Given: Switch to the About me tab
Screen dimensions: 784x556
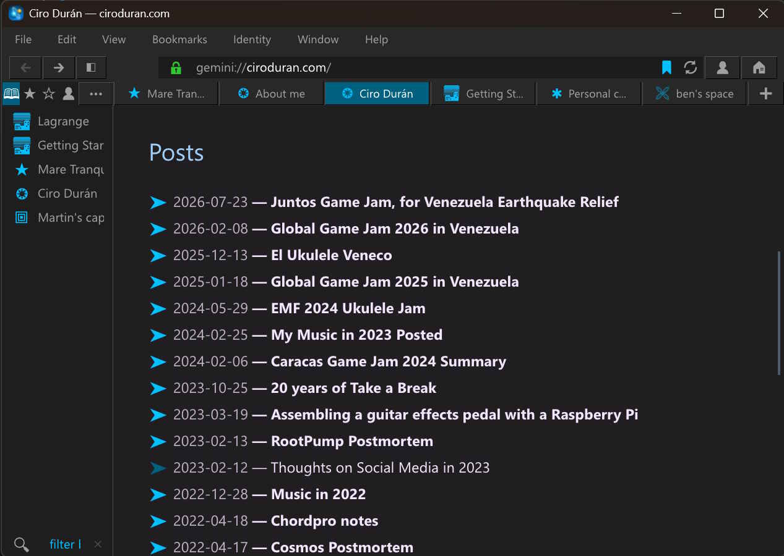Looking at the screenshot, I should [x=272, y=94].
